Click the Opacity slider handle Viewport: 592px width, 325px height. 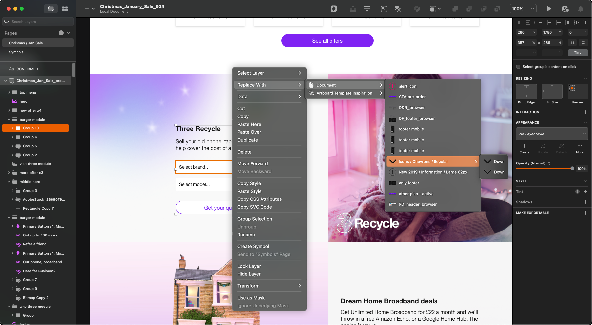pyautogui.click(x=572, y=168)
